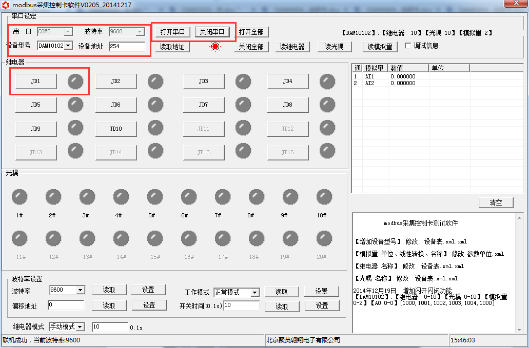Screen dimensions: 529x348
Task: Toggle relay JD7 button
Action: [204, 105]
